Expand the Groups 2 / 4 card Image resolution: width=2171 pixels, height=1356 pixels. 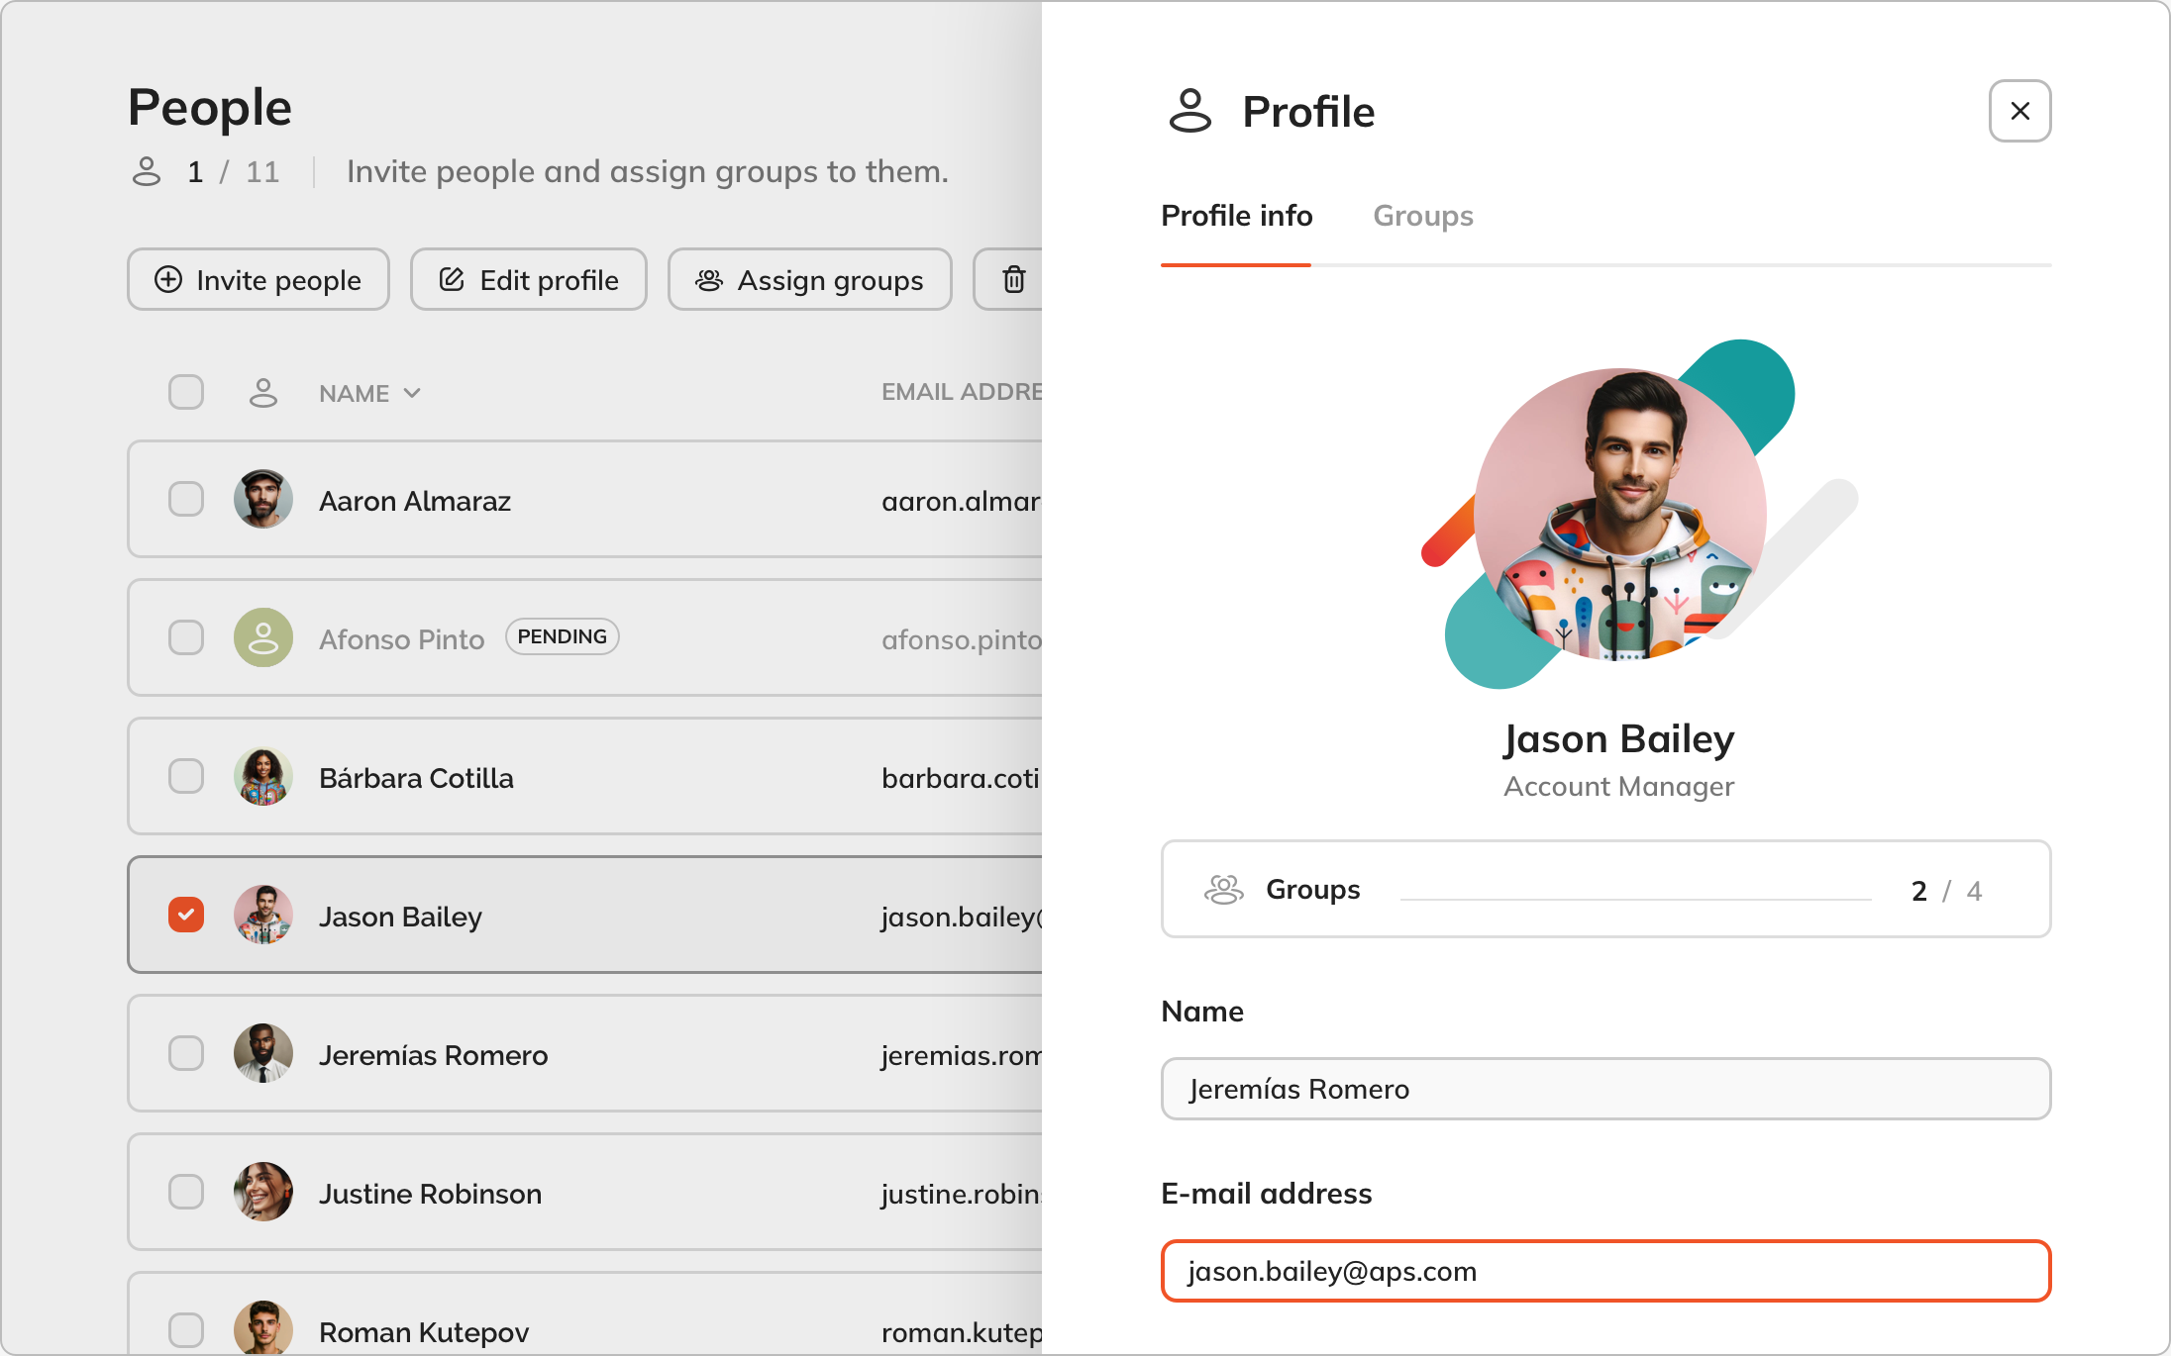click(x=1605, y=890)
